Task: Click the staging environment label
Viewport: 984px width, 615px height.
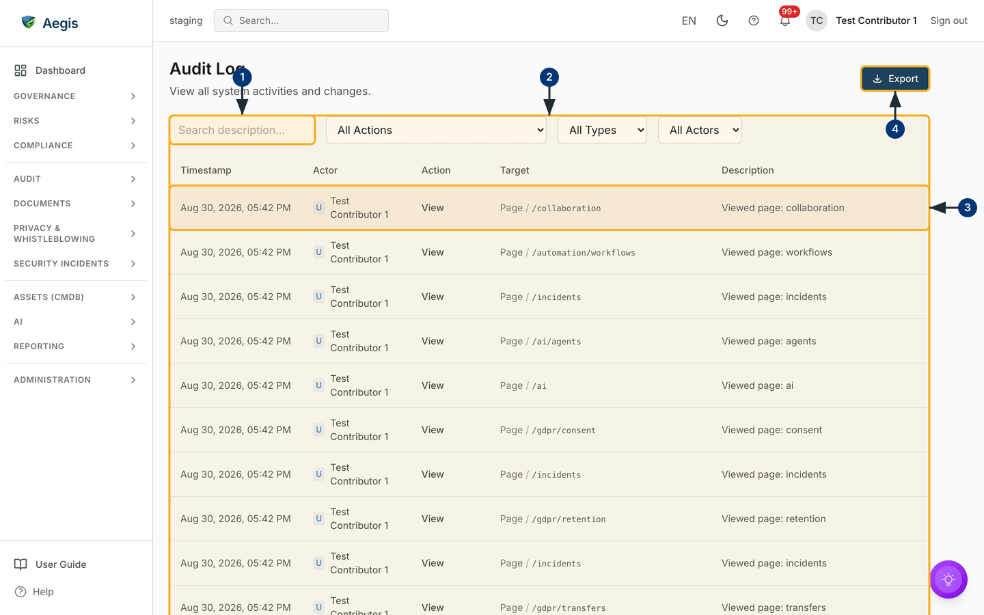Action: [186, 20]
